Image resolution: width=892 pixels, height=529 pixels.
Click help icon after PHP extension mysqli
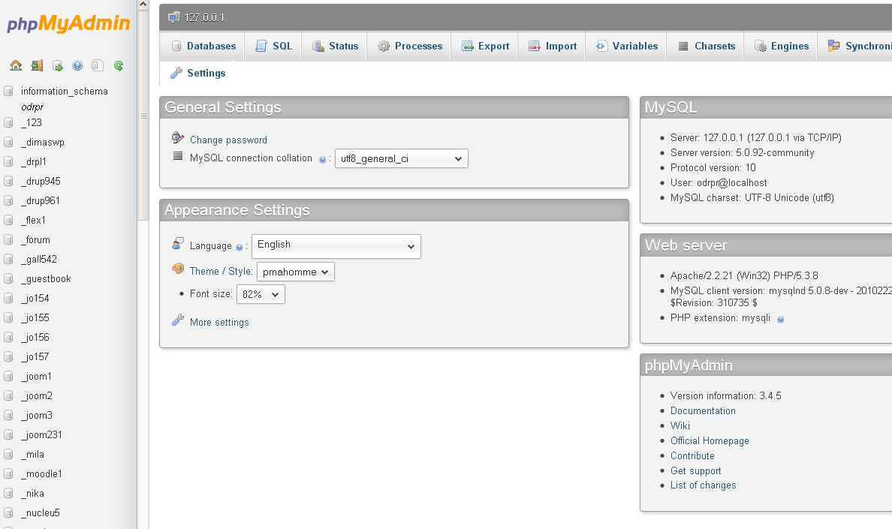[x=781, y=320]
